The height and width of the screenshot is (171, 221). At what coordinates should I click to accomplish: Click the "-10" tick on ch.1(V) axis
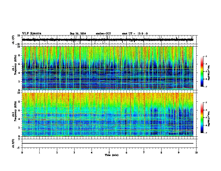[x=18, y=44]
